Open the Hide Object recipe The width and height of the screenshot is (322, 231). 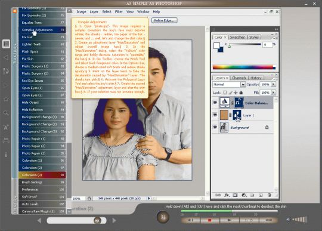[x=42, y=102]
